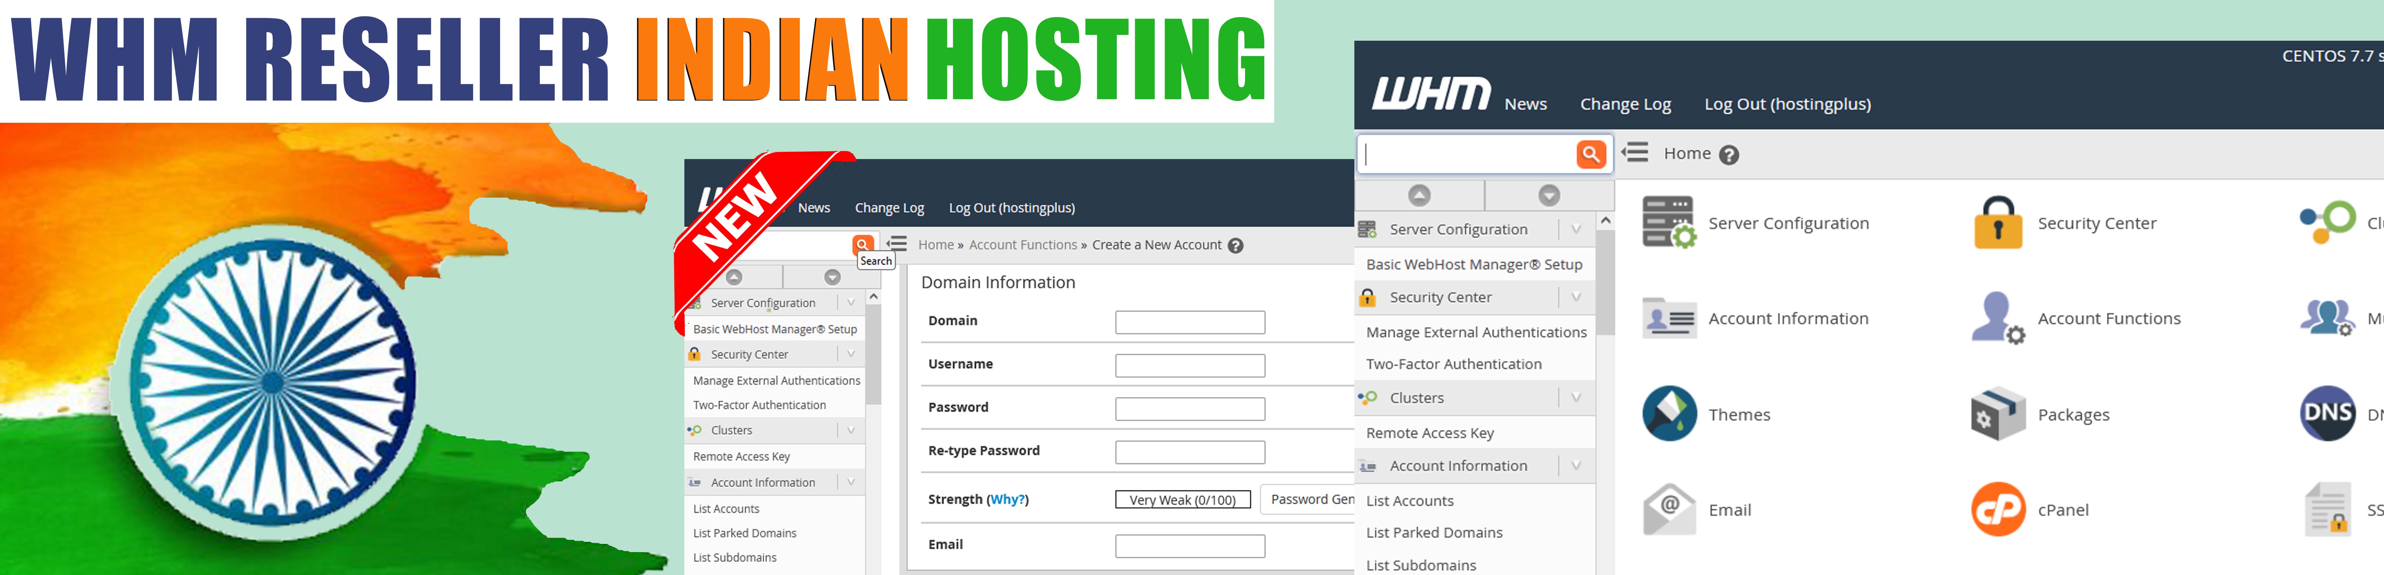The image size is (2384, 575).
Task: Open Two-Factor Authentication in right sidebar
Action: click(x=1454, y=364)
